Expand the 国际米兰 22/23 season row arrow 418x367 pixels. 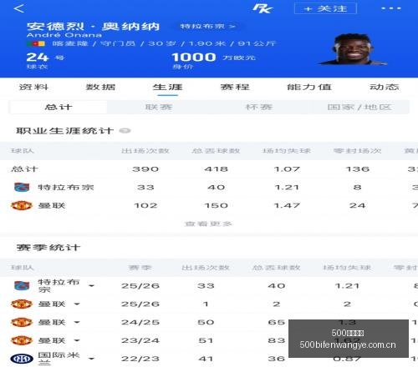pos(91,359)
